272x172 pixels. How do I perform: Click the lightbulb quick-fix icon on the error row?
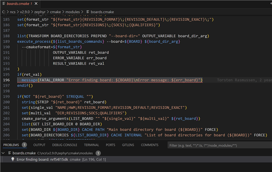[x=13, y=159]
